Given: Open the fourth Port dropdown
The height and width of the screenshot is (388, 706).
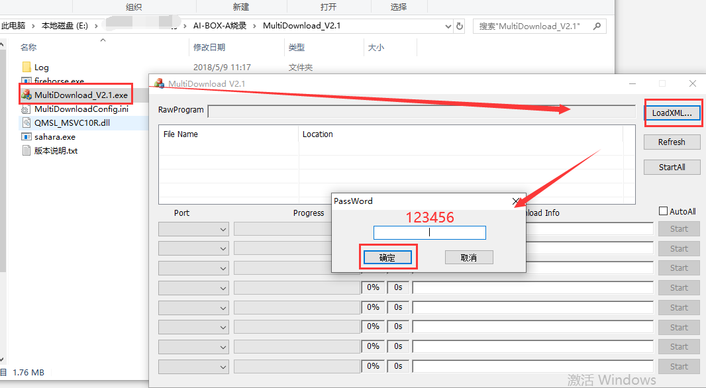Looking at the screenshot, I should tap(193, 288).
